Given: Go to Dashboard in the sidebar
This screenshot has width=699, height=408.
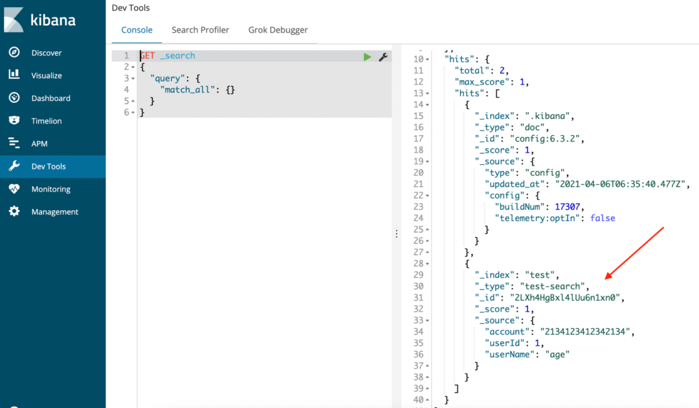Looking at the screenshot, I should click(51, 98).
